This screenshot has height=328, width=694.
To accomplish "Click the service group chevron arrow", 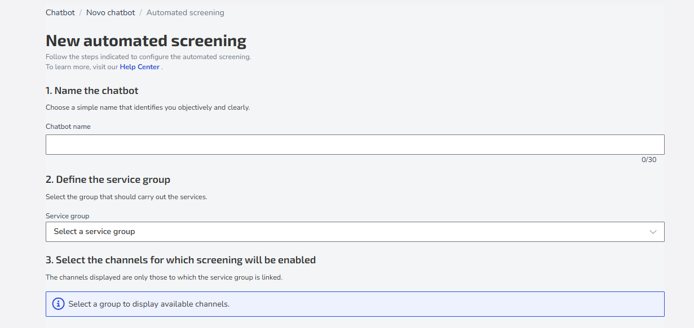I will pos(653,232).
